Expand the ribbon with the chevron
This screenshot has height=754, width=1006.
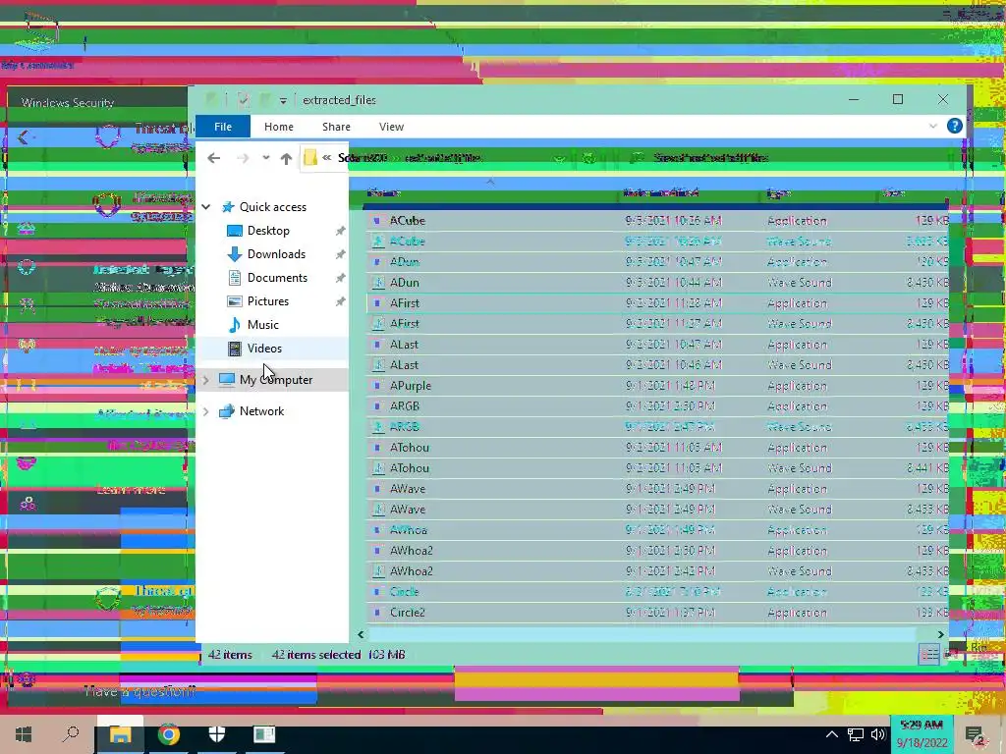pos(933,126)
